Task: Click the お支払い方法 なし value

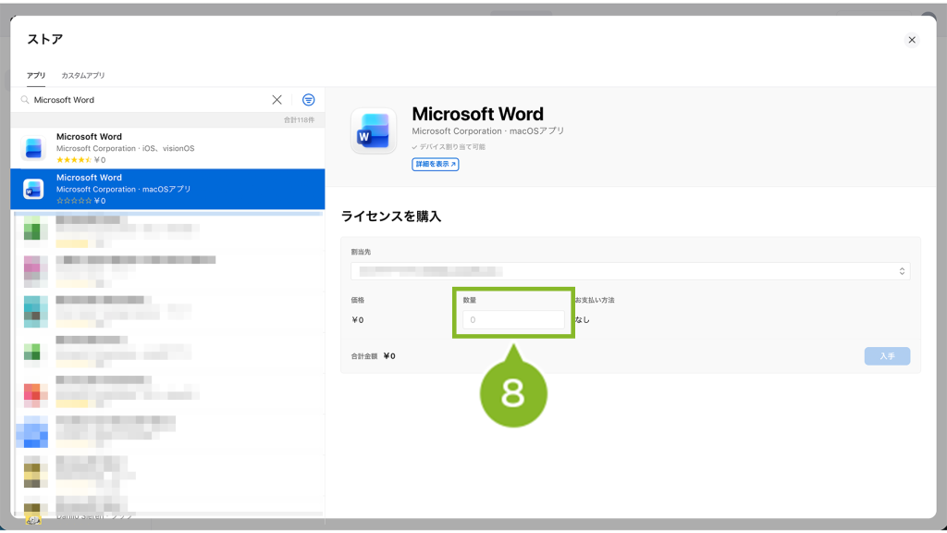Action: 583,319
